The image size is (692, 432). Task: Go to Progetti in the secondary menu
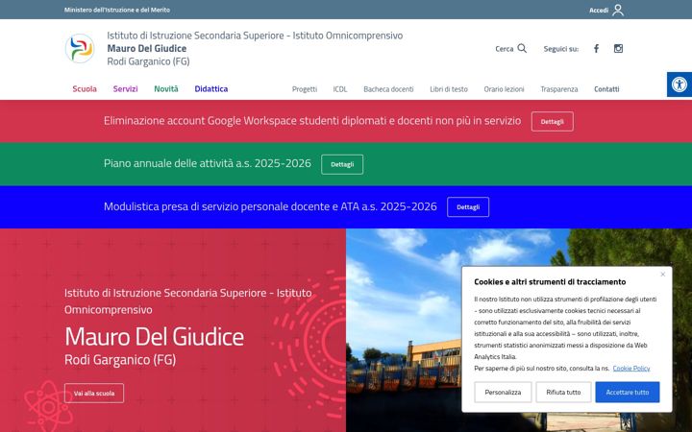305,89
